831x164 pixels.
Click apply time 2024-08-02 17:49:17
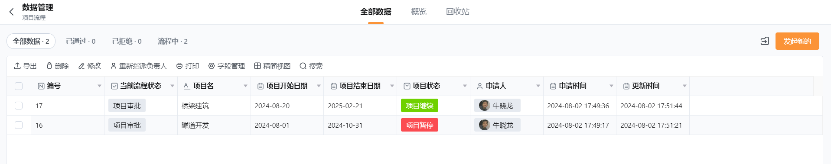click(578, 125)
